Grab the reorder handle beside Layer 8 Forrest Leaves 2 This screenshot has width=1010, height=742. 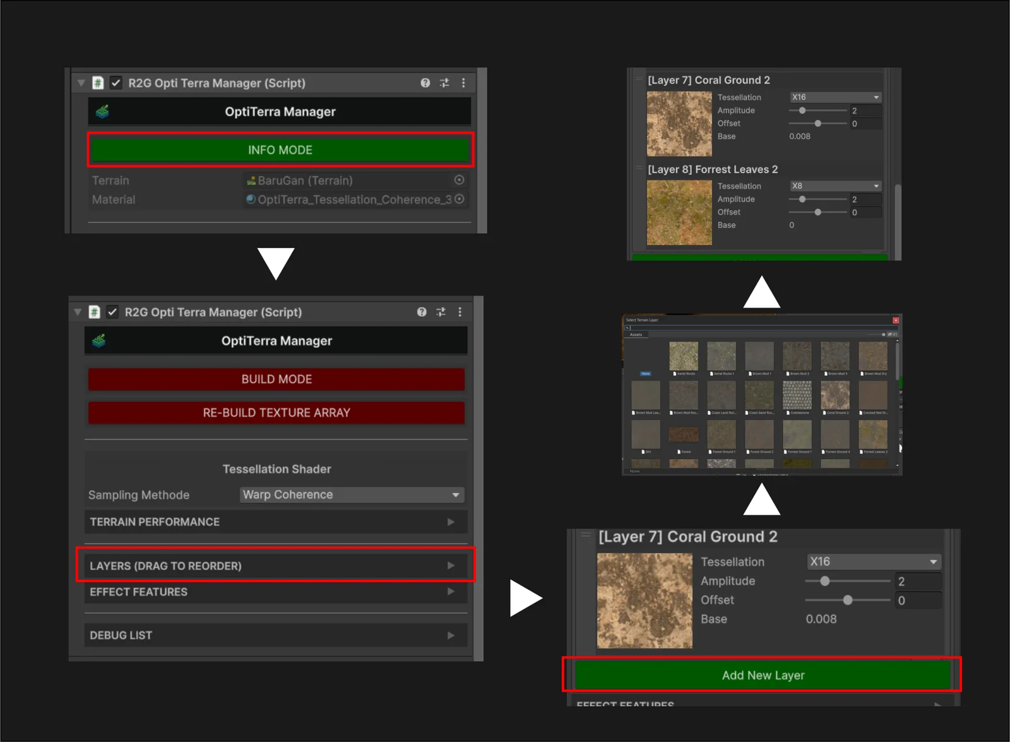(x=639, y=169)
